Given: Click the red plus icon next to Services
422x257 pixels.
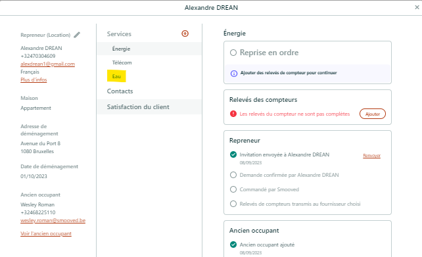Looking at the screenshot, I should [x=185, y=34].
